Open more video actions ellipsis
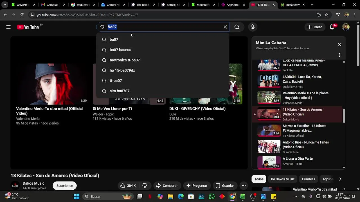 [x=244, y=186]
